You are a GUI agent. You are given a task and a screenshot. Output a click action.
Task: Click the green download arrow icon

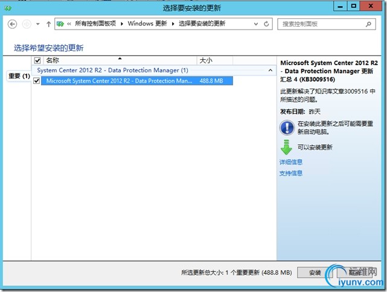click(286, 147)
